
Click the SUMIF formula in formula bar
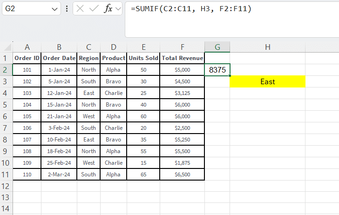pos(191,9)
